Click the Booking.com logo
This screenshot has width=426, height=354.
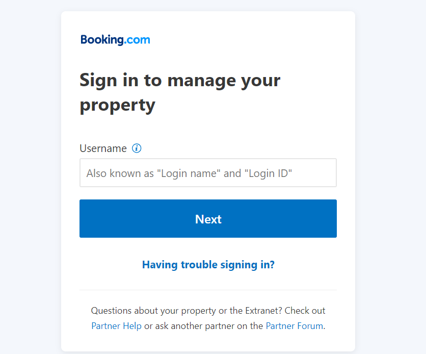(115, 40)
